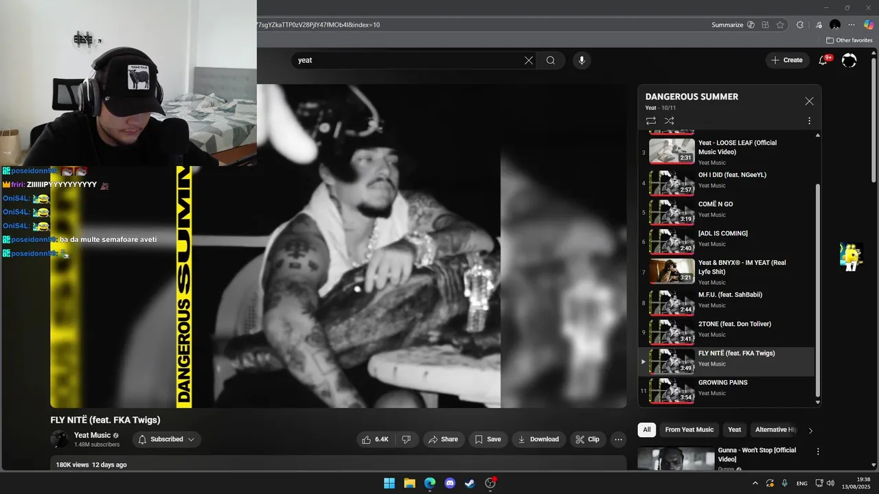Open the Other favorites folder
The width and height of the screenshot is (879, 494).
click(849, 40)
